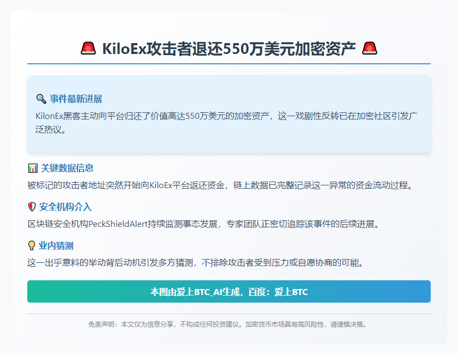Click the magnifying glass icon beside 事件最新进展
Image resolution: width=458 pixels, height=355 pixels.
click(41, 99)
